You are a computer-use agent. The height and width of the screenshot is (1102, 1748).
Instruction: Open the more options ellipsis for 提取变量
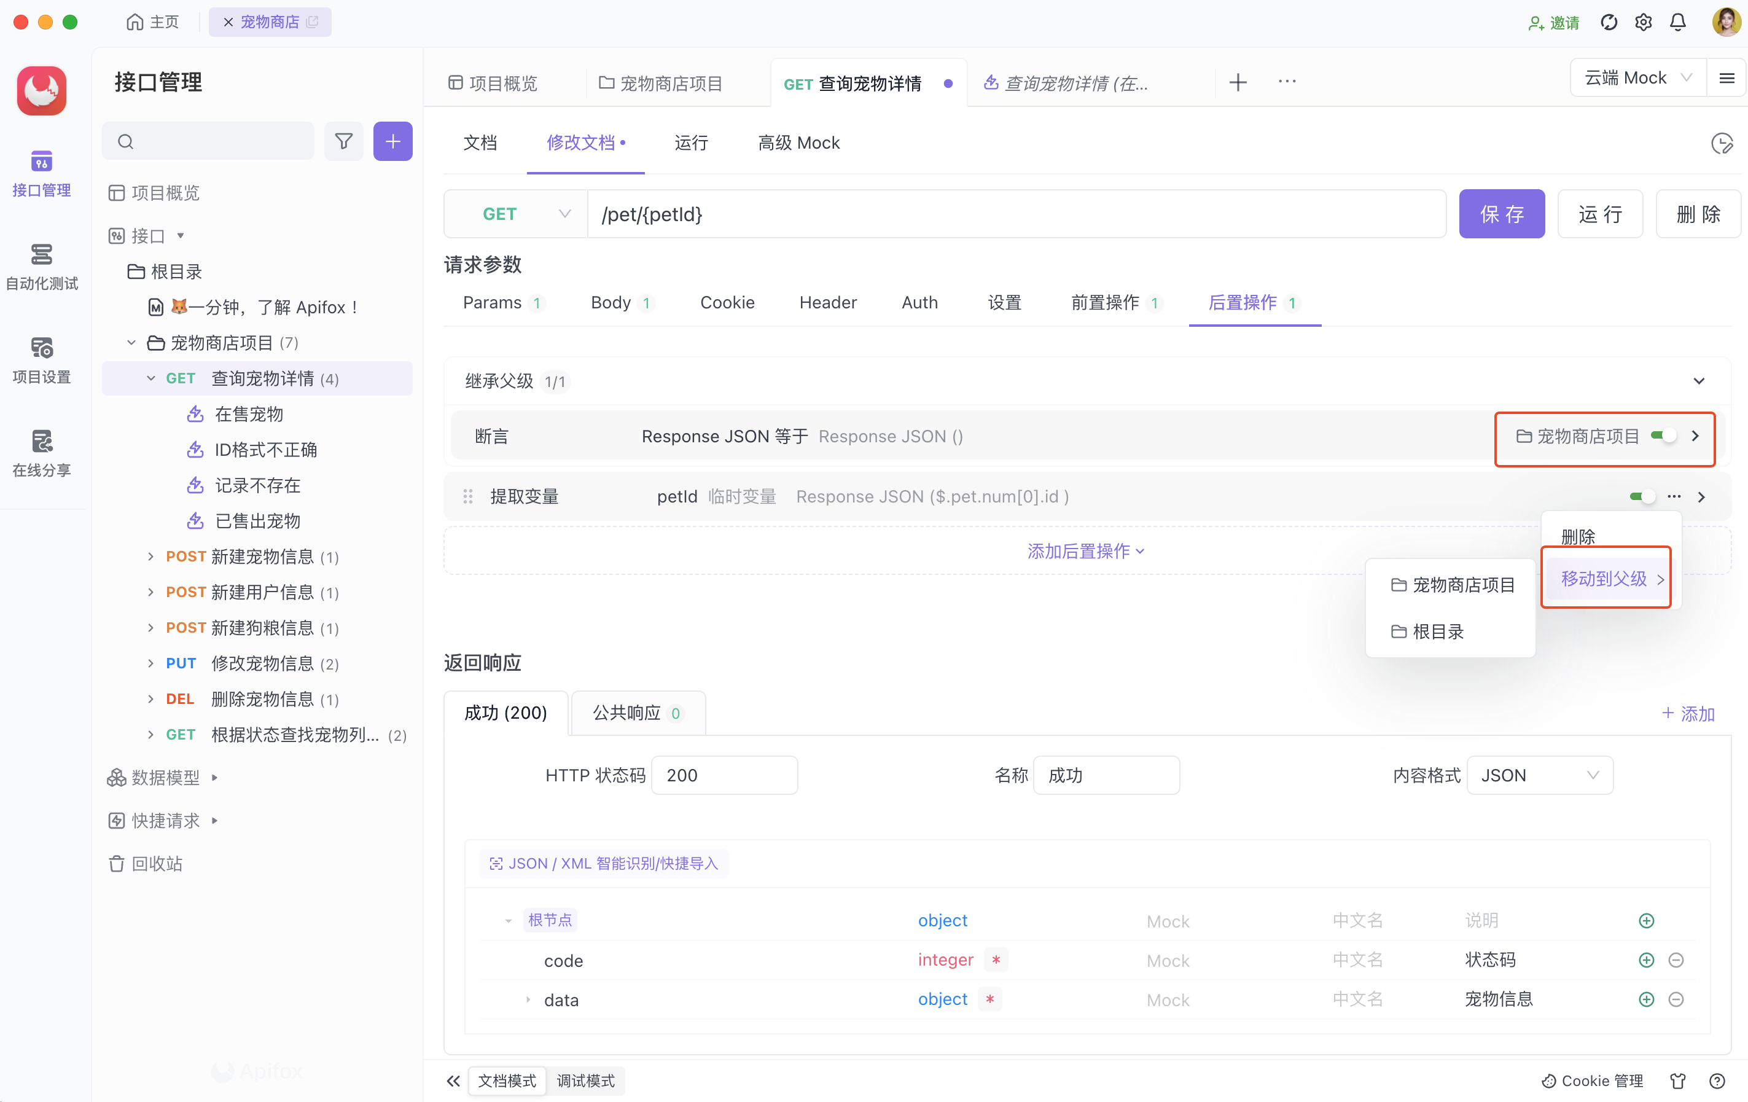click(x=1674, y=496)
